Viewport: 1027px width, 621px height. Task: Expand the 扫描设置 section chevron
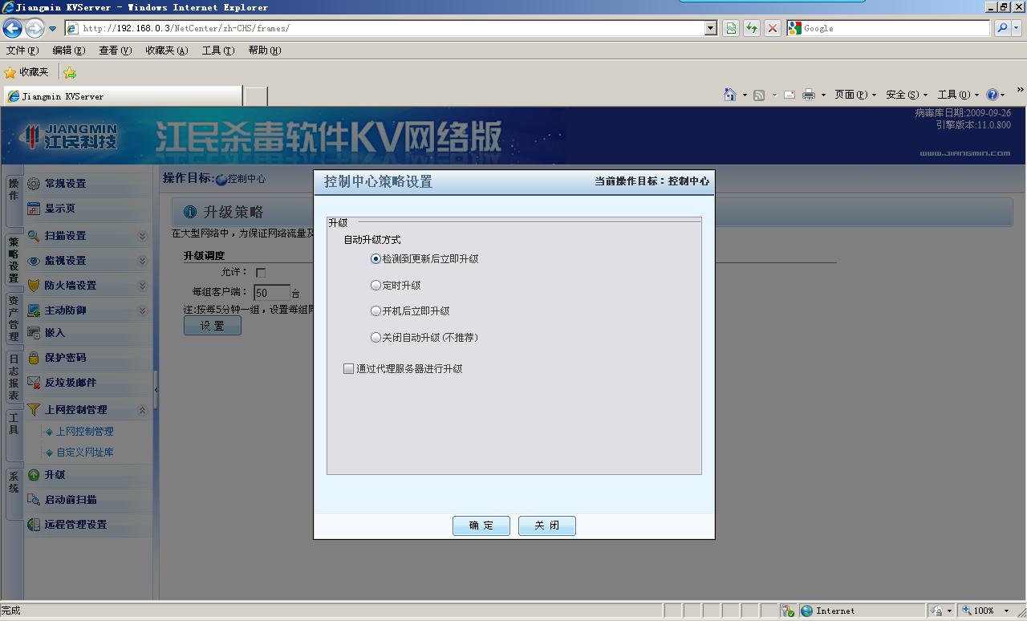[x=142, y=236]
